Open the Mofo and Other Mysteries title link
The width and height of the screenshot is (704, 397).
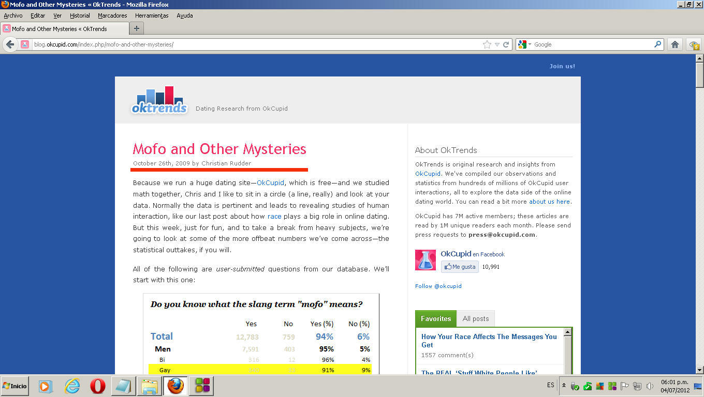(x=219, y=149)
